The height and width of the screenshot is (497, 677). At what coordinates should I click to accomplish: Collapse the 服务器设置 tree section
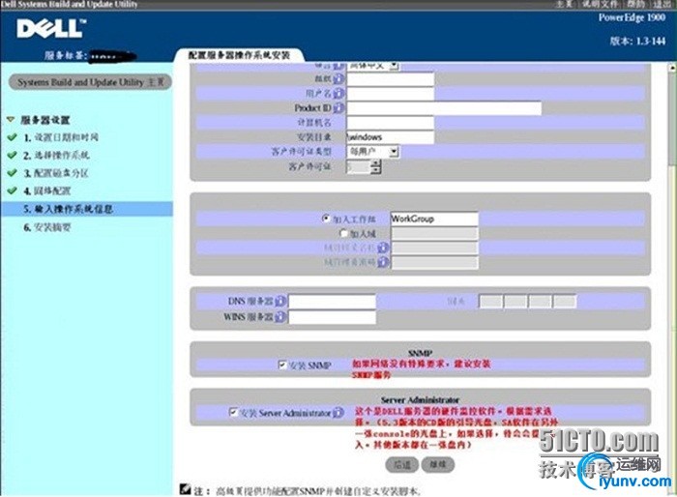pyautogui.click(x=11, y=120)
